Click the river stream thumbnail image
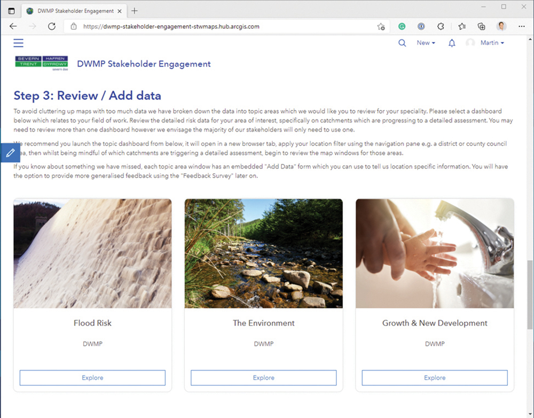The image size is (534, 418). tap(263, 253)
